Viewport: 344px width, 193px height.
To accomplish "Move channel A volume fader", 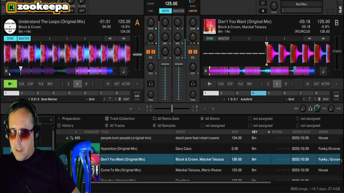I will point(165,64).
